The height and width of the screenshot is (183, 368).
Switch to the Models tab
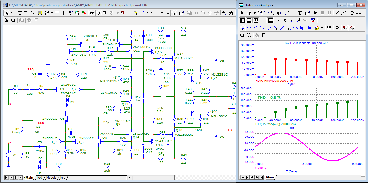51,178
